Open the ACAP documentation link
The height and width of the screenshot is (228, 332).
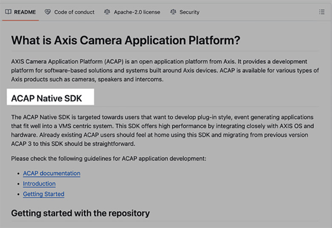[x=52, y=174]
